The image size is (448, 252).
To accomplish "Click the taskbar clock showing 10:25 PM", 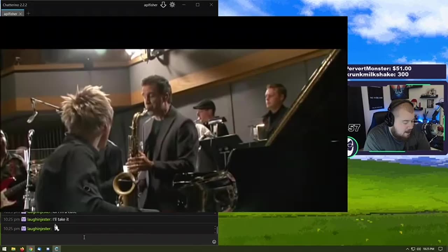I will pyautogui.click(x=429, y=249).
